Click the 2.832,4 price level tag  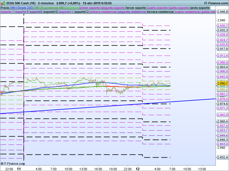pyautogui.click(x=222, y=157)
